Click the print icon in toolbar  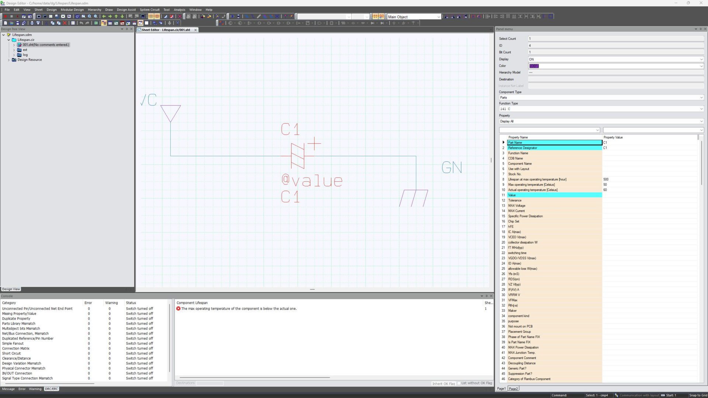coord(32,23)
